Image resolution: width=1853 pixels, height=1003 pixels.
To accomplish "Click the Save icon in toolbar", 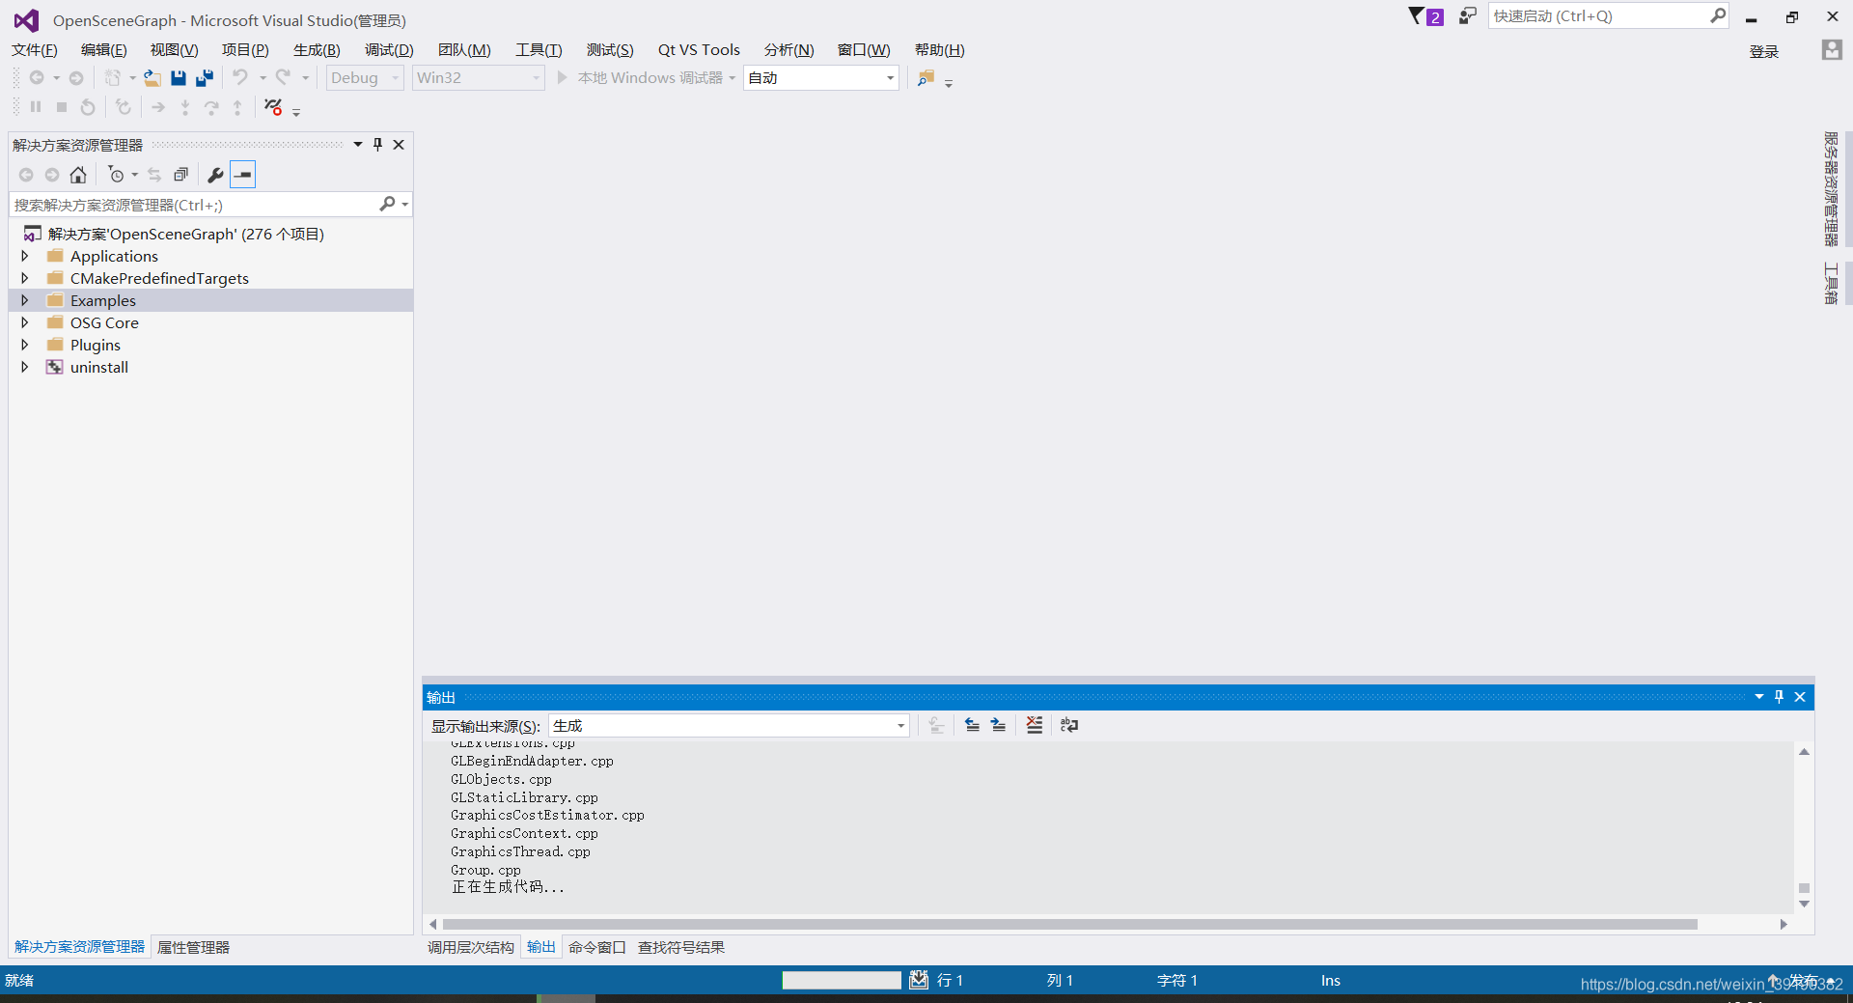I will point(179,78).
